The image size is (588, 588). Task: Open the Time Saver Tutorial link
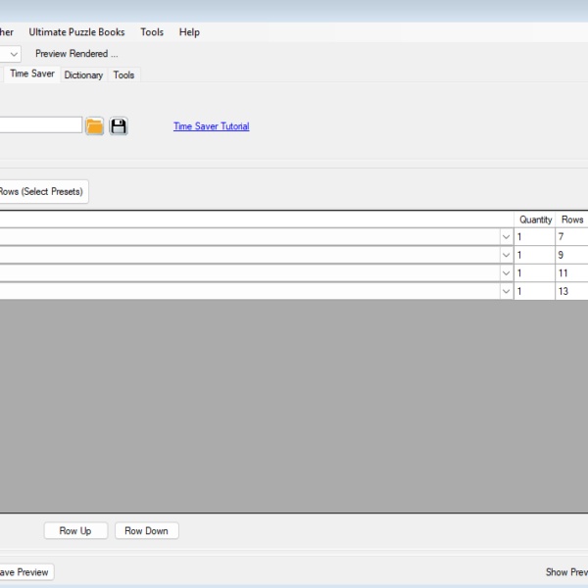coord(211,126)
